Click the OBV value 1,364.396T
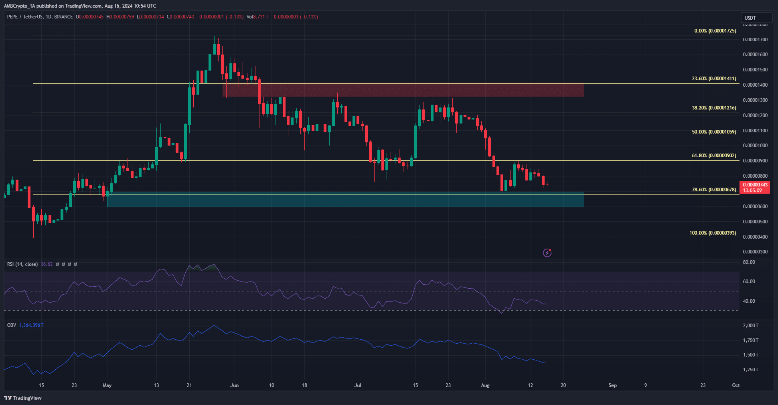This screenshot has height=405, width=778. point(31,325)
